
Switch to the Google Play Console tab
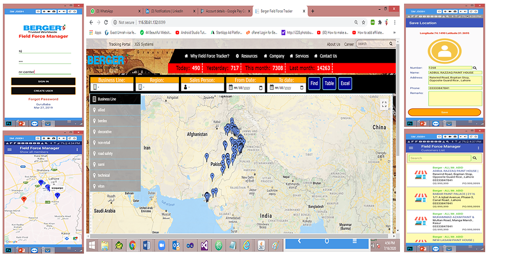[x=225, y=11]
